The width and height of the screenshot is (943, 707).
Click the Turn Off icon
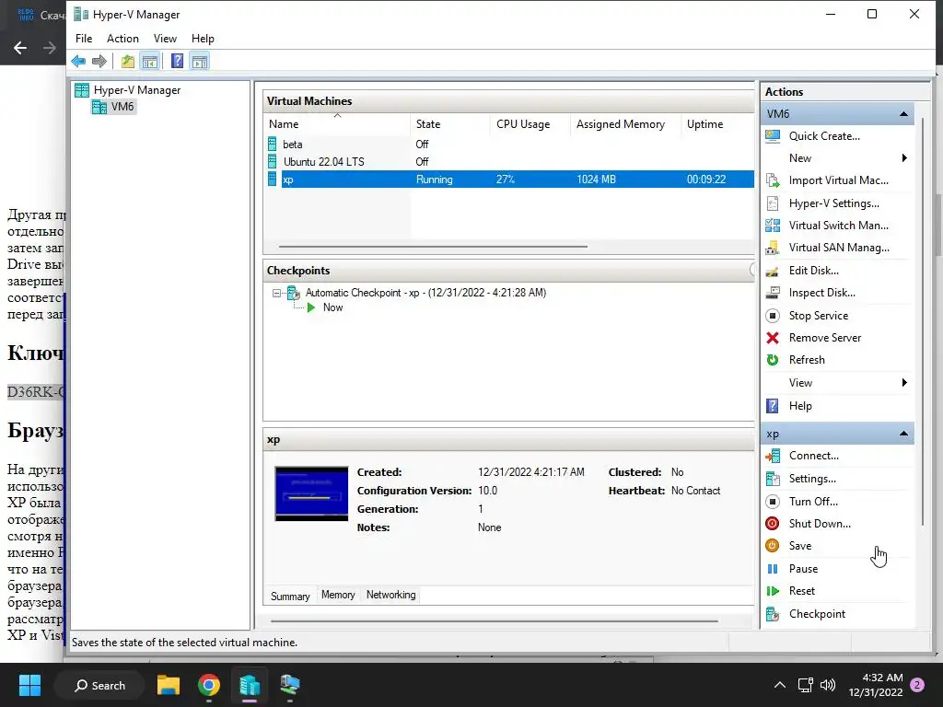tap(773, 502)
